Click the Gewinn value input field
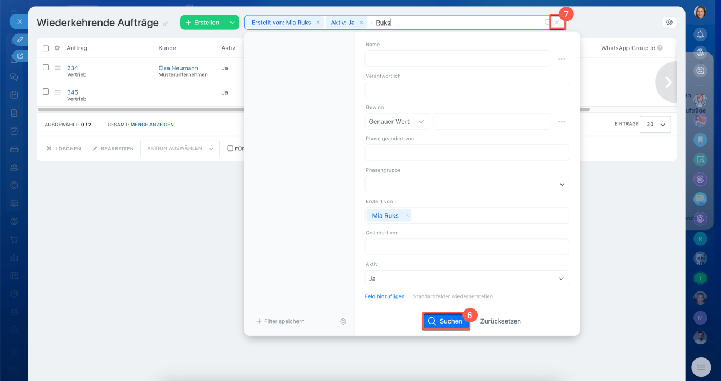 (x=492, y=122)
